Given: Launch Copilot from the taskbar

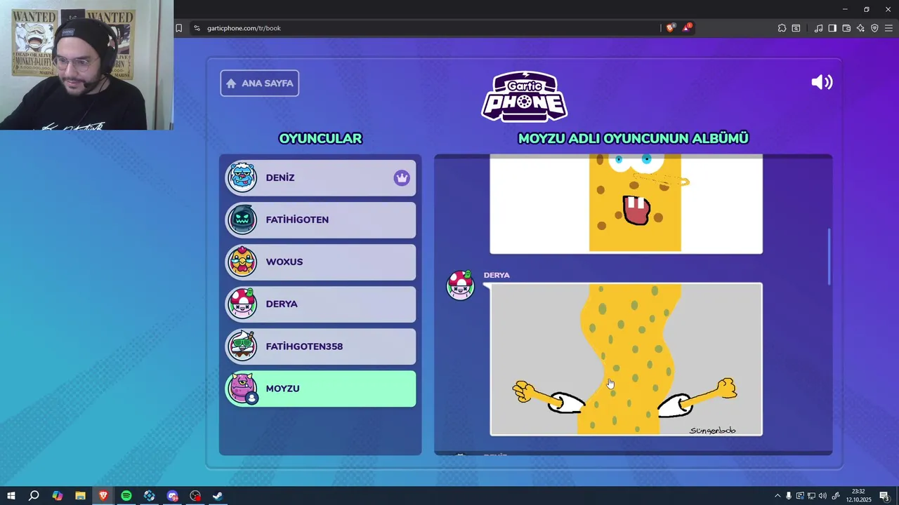Looking at the screenshot, I should pyautogui.click(x=58, y=496).
